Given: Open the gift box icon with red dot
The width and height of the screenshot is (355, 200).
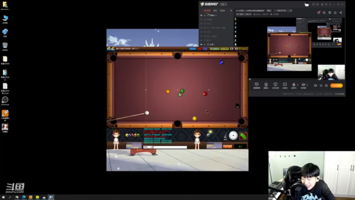Looking at the screenshot, I should 319,12.
